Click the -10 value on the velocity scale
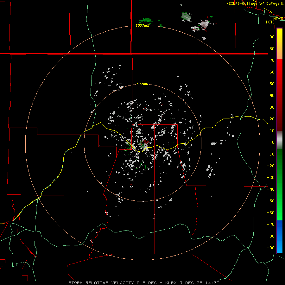The image size is (285, 285). [x=271, y=154]
